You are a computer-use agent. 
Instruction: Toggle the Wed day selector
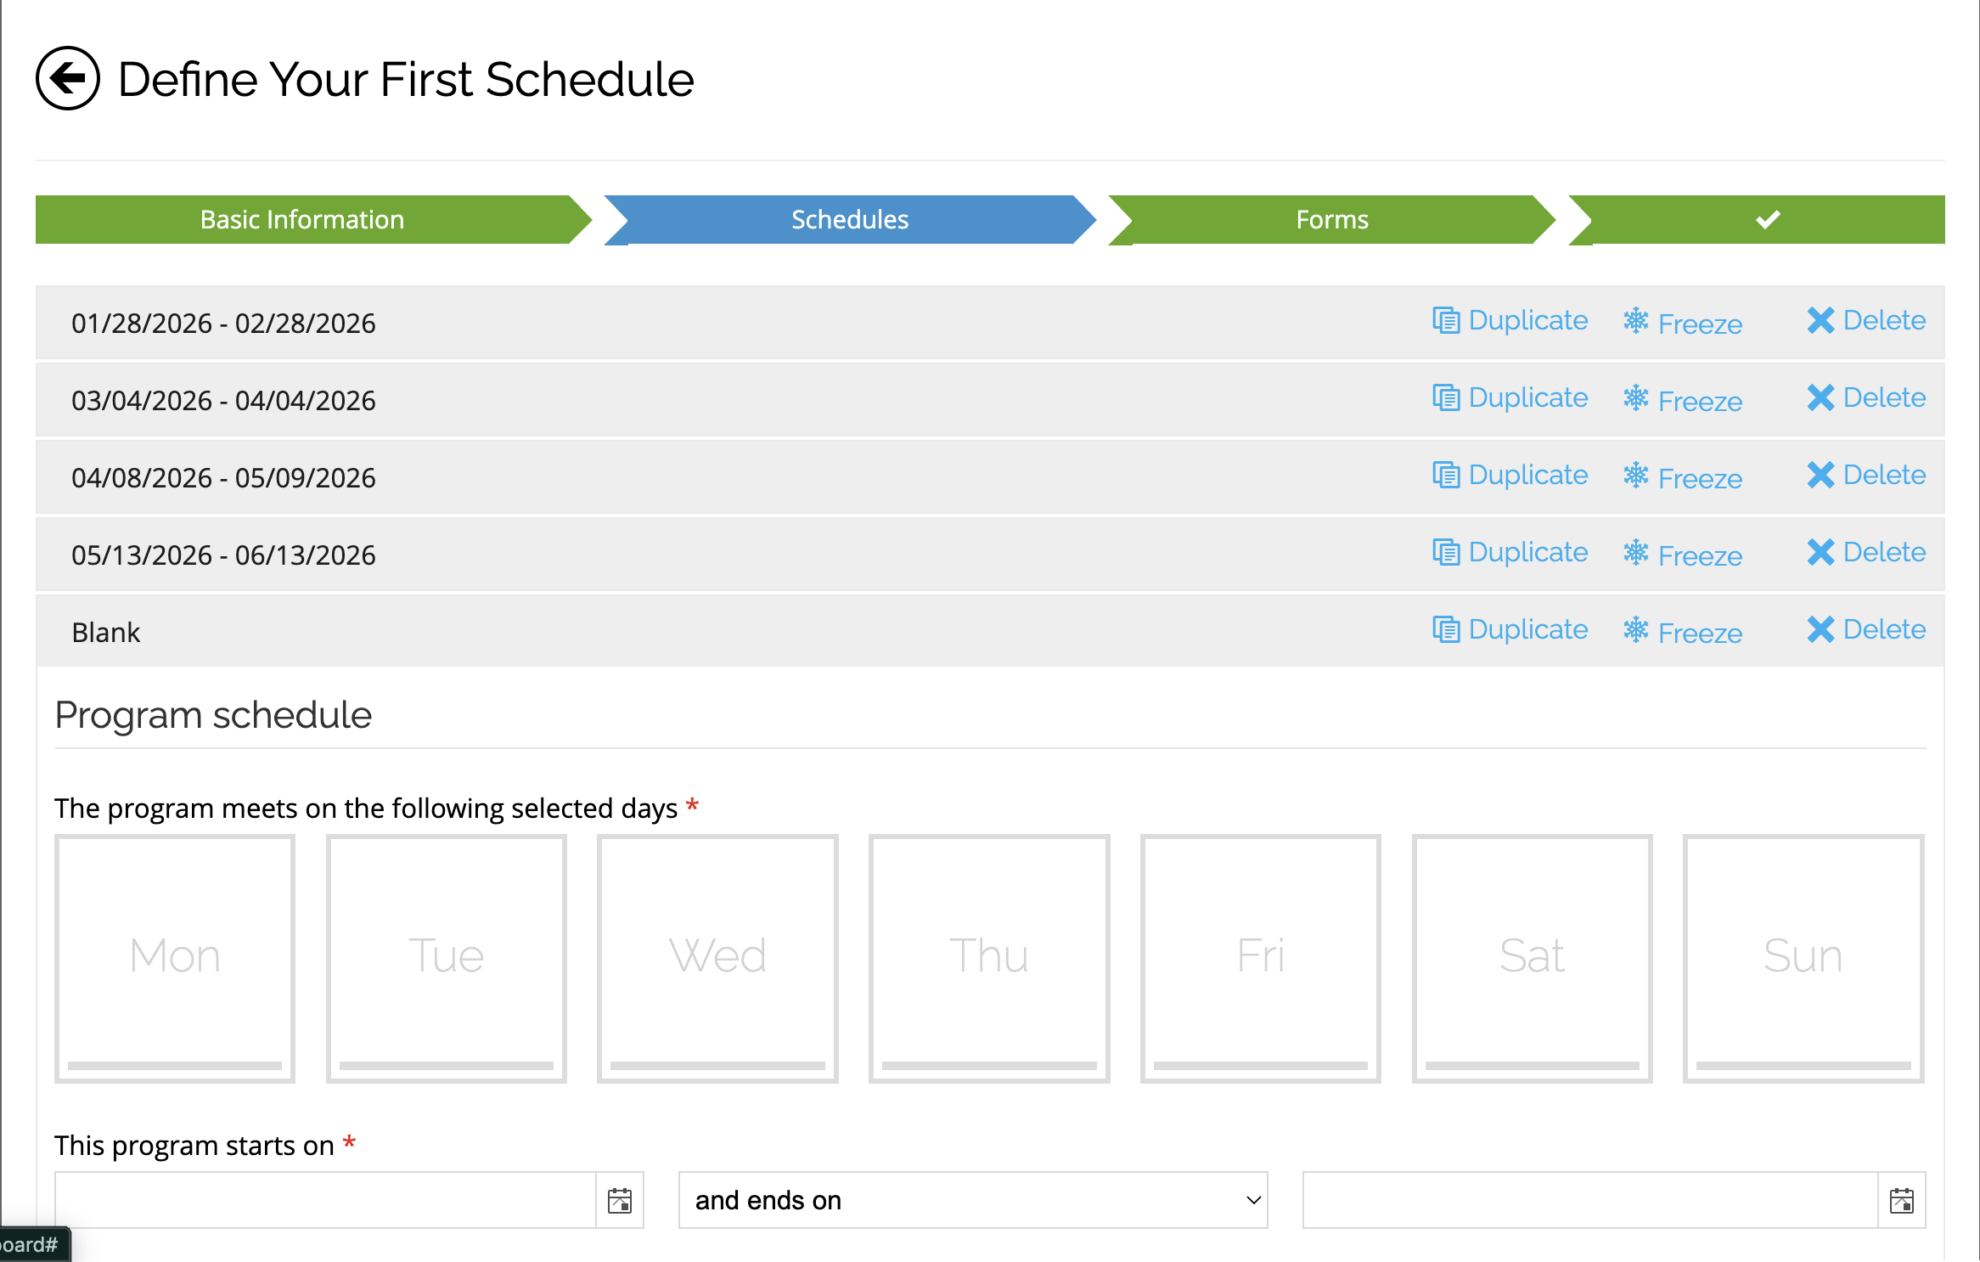(717, 957)
